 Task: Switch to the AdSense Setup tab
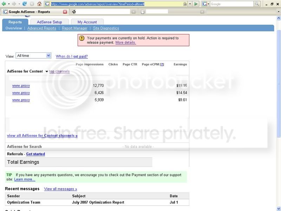click(50, 22)
